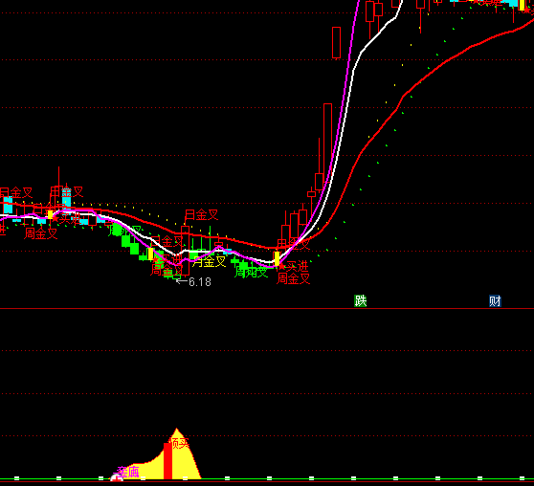Click the red divider between chart panels
The image size is (534, 486).
point(267,309)
